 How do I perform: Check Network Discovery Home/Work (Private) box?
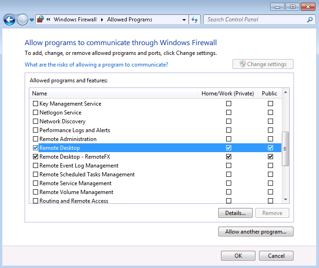point(228,121)
